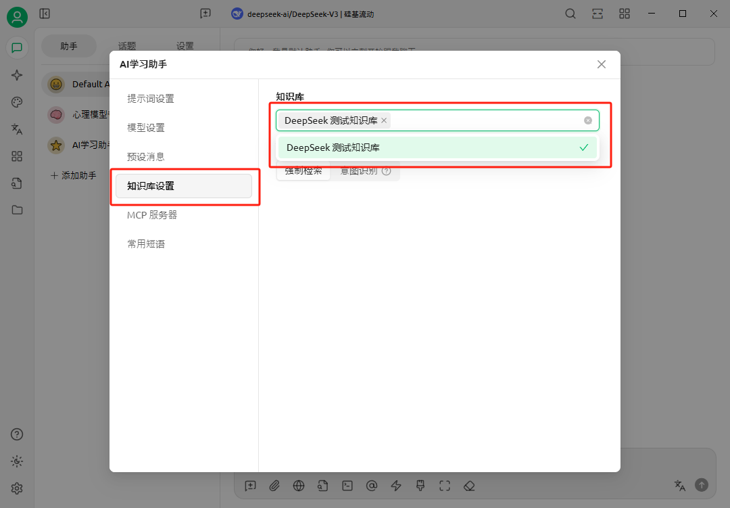The width and height of the screenshot is (730, 508).
Task: Clear all selections in knowledge base field
Action: click(588, 120)
